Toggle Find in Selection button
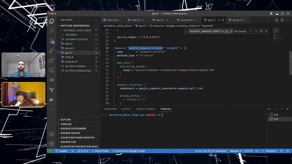 261,31
